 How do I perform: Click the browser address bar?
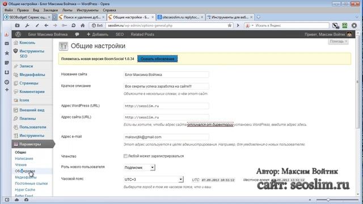(166, 25)
